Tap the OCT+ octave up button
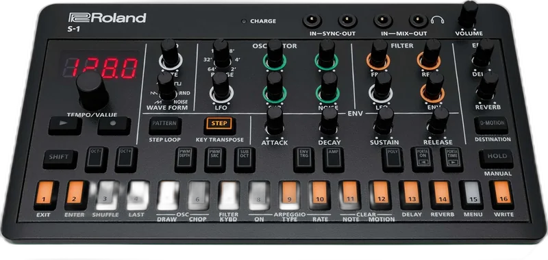 126,159
